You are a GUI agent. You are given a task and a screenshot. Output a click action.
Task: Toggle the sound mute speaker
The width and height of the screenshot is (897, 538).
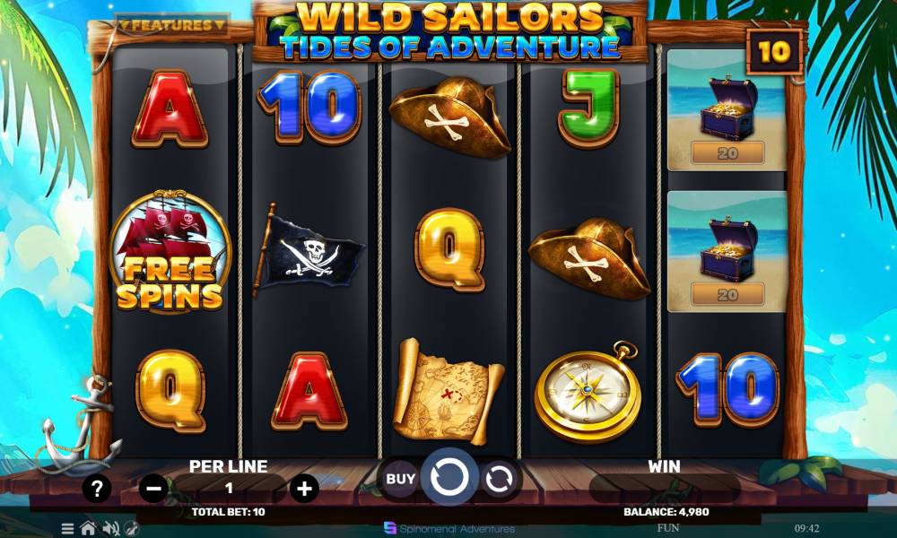(x=110, y=528)
